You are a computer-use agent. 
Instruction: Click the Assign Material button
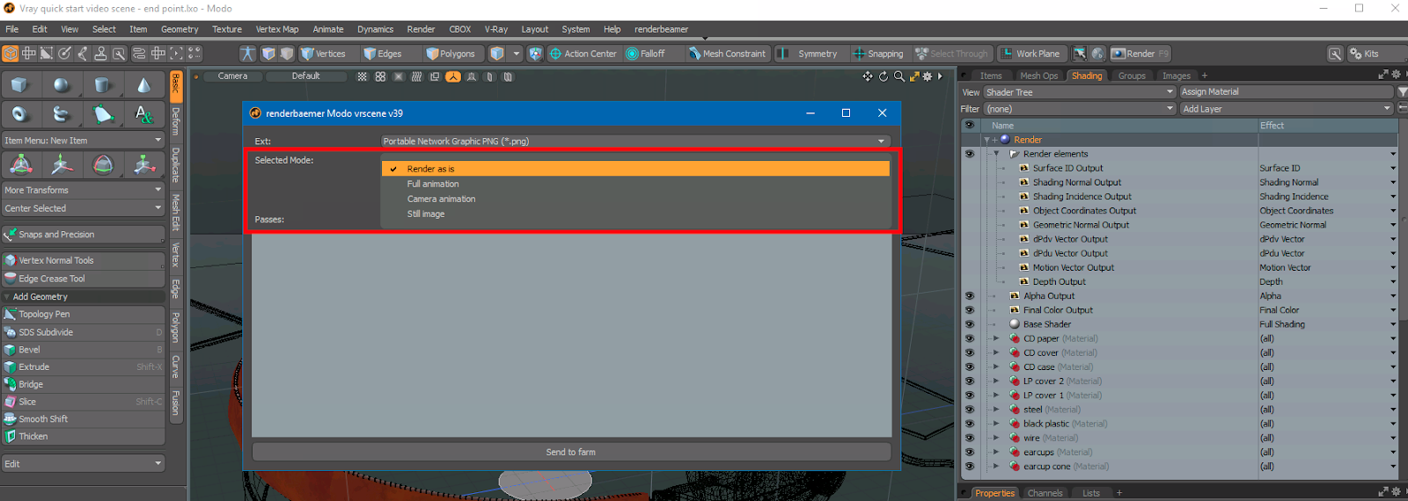(x=1287, y=91)
